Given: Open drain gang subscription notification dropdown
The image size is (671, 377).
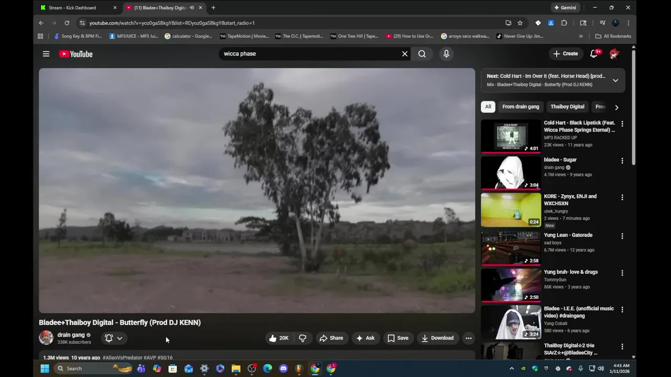Looking at the screenshot, I should tap(114, 338).
